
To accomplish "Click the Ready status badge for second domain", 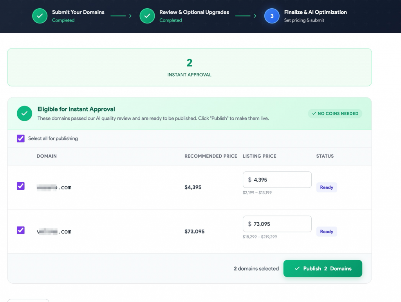I will pyautogui.click(x=327, y=232).
